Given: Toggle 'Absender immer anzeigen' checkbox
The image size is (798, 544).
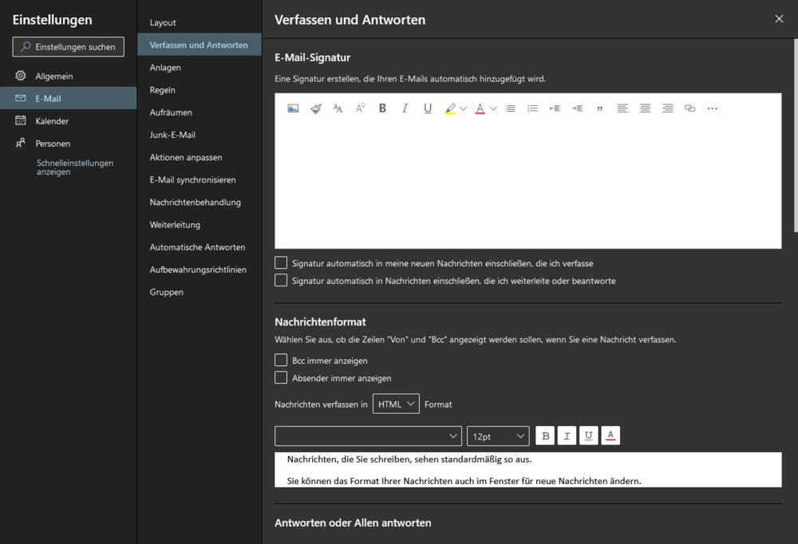Looking at the screenshot, I should (281, 378).
